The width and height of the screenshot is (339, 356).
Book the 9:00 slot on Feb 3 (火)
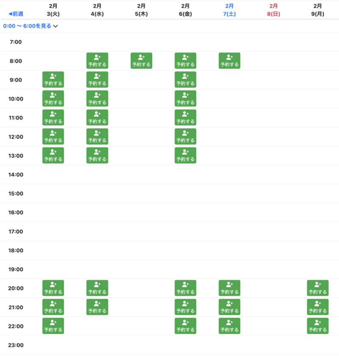pyautogui.click(x=53, y=80)
